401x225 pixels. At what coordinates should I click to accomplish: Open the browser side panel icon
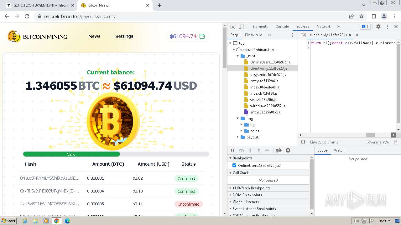[374, 16]
